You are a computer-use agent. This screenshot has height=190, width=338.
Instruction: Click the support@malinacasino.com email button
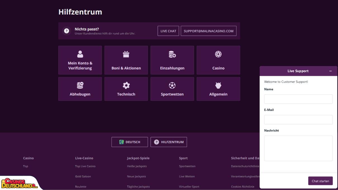click(x=208, y=31)
